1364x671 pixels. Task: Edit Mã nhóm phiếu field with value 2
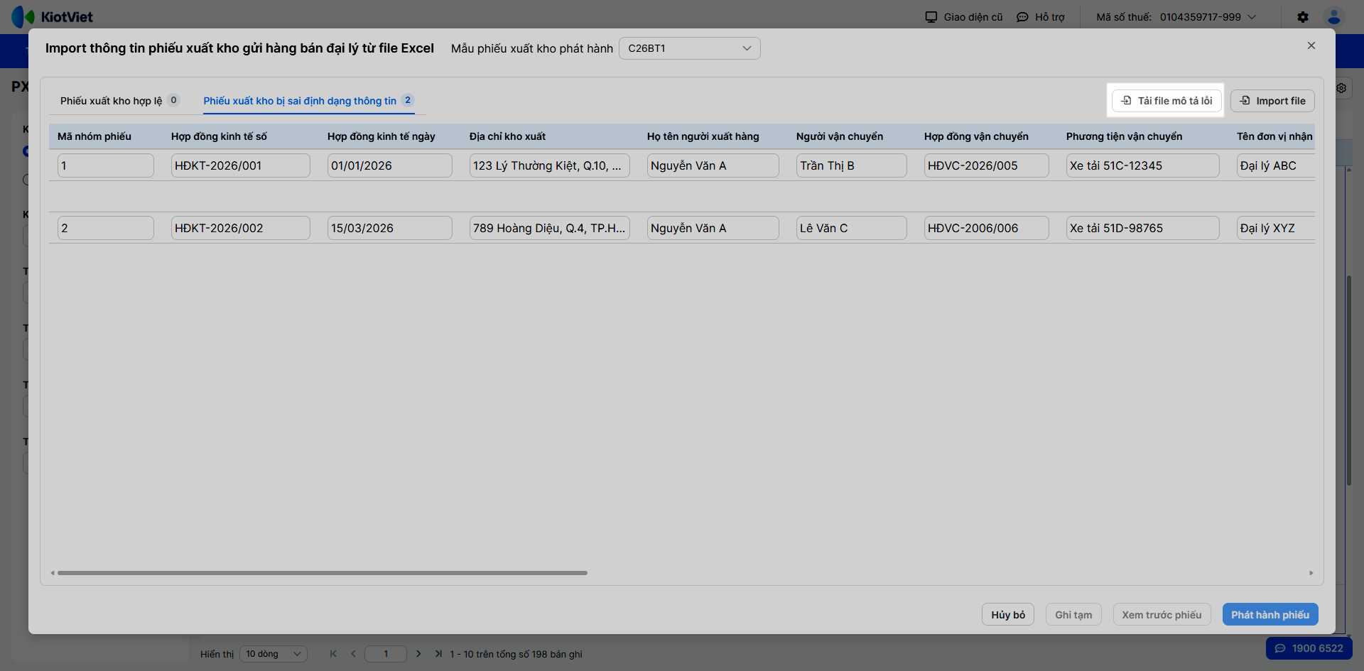point(106,228)
